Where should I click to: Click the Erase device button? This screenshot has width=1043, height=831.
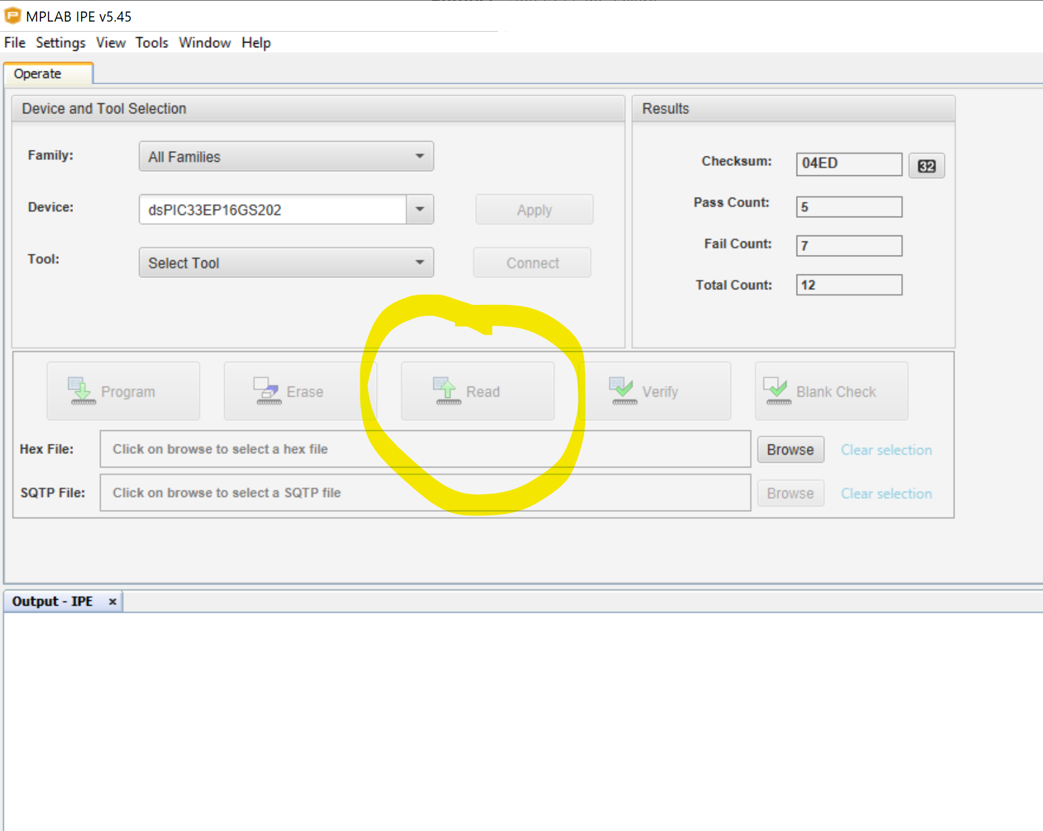tap(300, 391)
